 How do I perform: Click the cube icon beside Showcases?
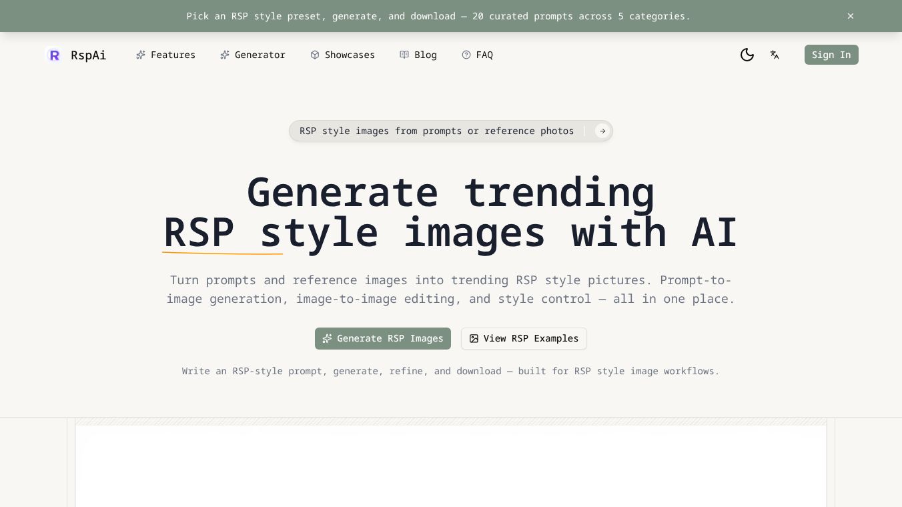click(315, 55)
